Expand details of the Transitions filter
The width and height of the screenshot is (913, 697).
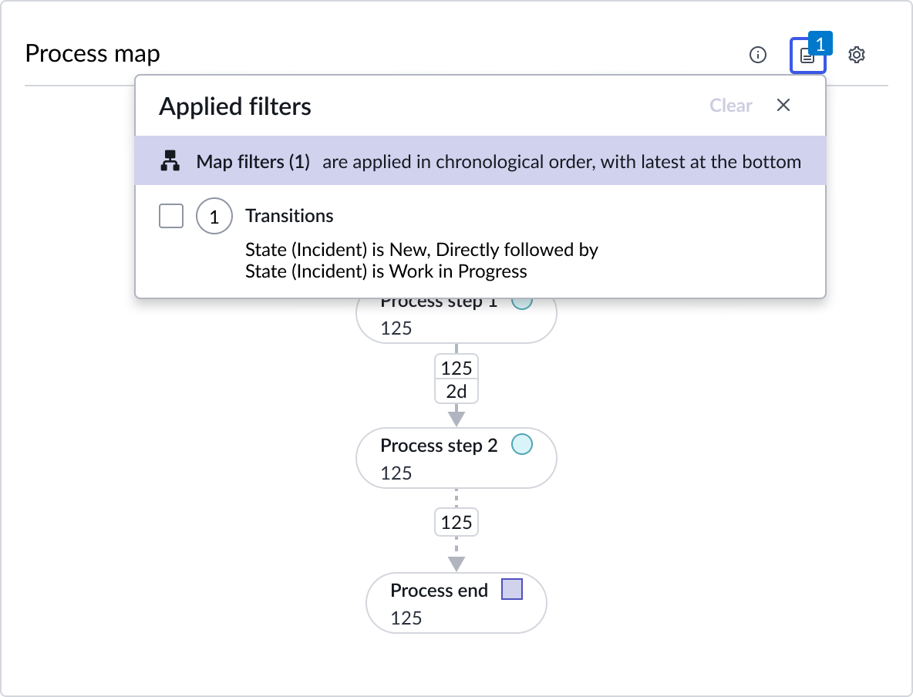[289, 216]
